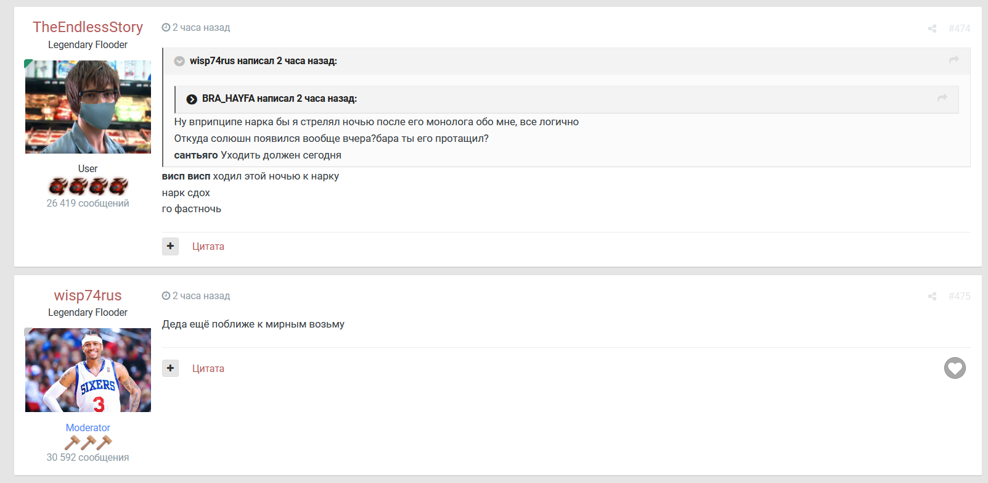Click the share icon on post #474
Image resolution: width=988 pixels, height=483 pixels.
(x=932, y=28)
